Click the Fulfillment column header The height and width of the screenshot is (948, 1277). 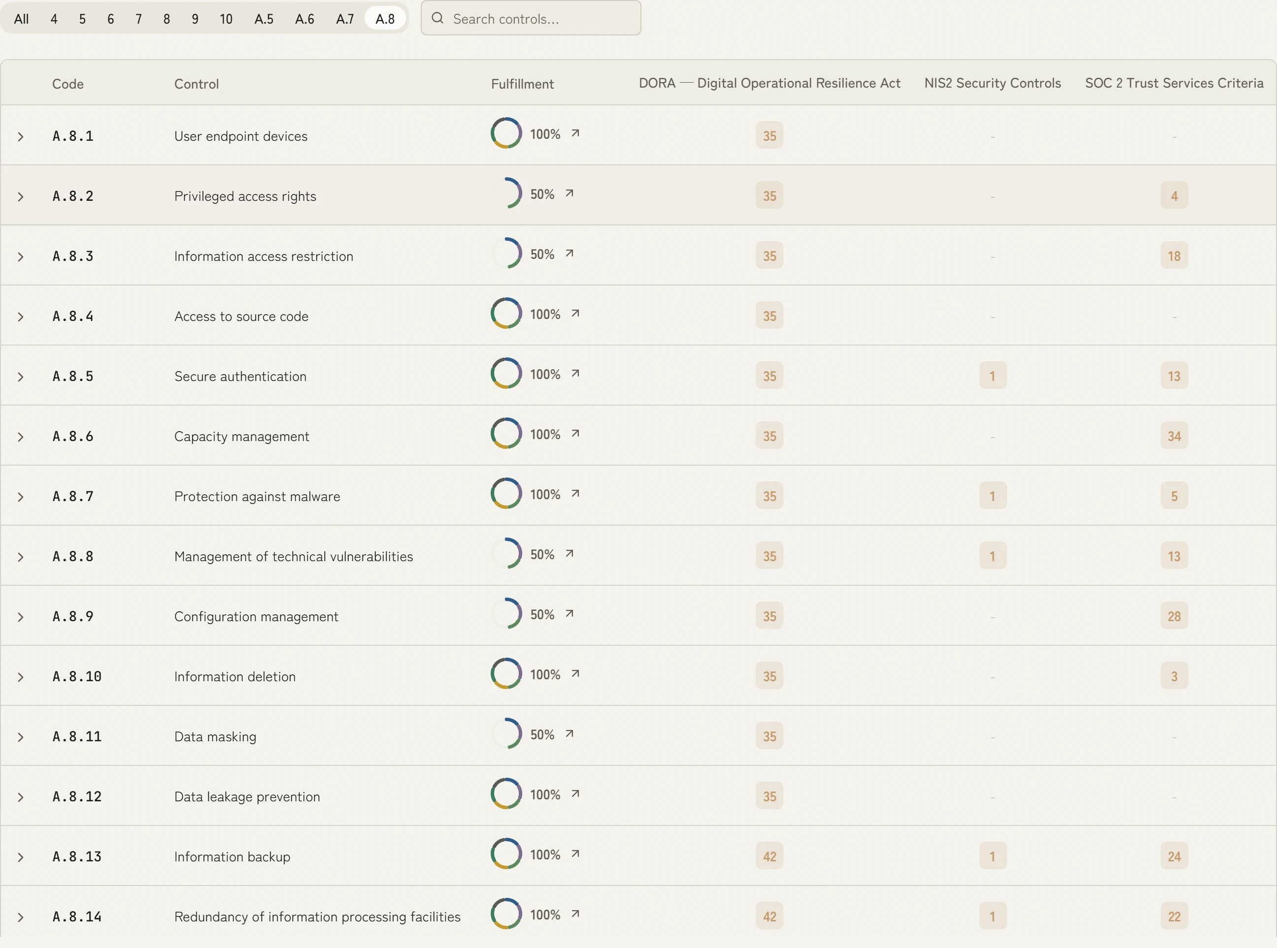click(522, 84)
